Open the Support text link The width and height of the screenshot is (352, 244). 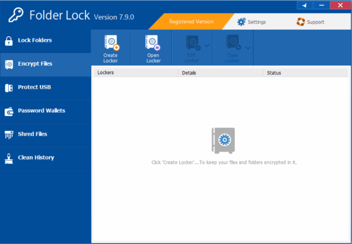[x=315, y=22]
